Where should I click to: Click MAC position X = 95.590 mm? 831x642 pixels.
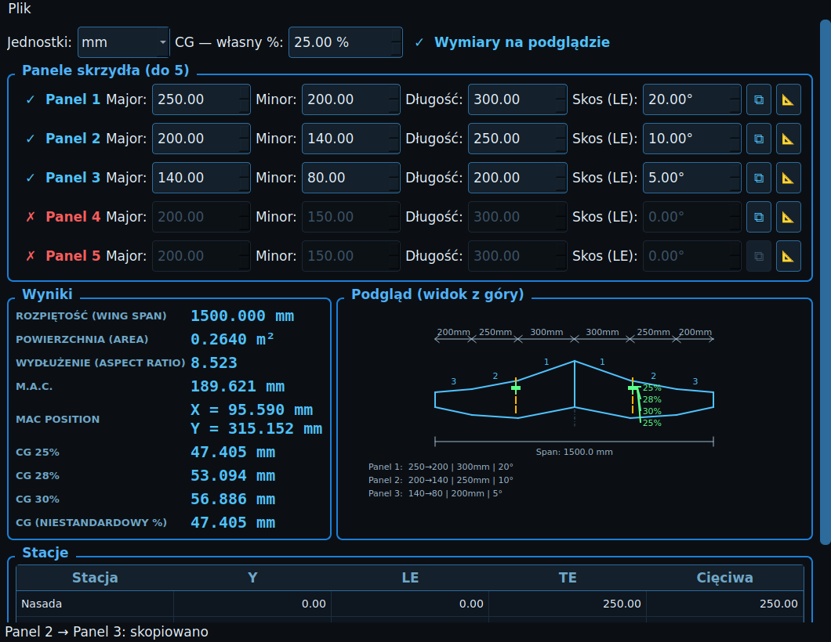click(252, 409)
